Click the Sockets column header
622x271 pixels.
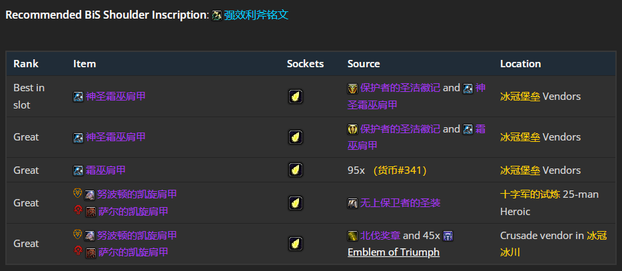305,64
